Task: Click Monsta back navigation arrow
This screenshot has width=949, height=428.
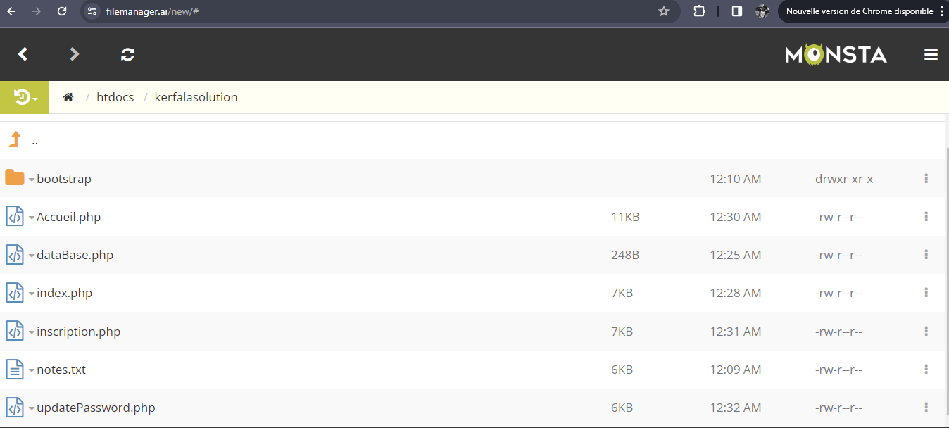Action: (23, 54)
